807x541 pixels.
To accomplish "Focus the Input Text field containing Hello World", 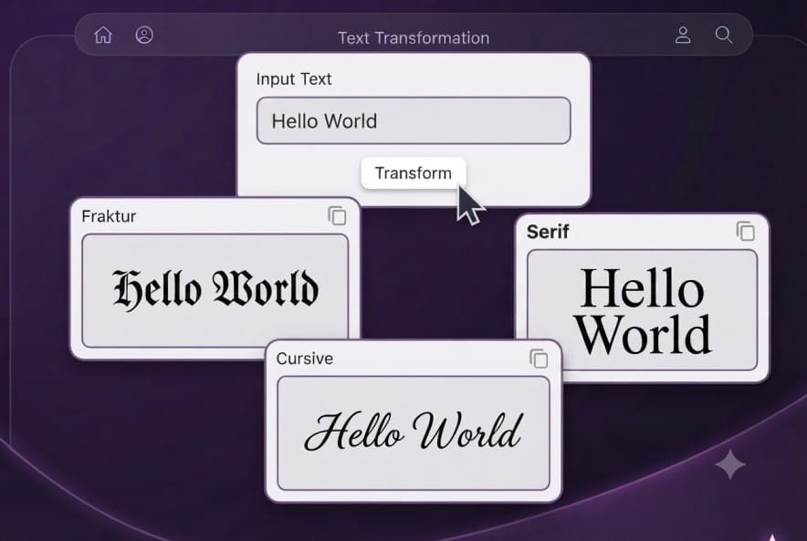I will click(414, 120).
